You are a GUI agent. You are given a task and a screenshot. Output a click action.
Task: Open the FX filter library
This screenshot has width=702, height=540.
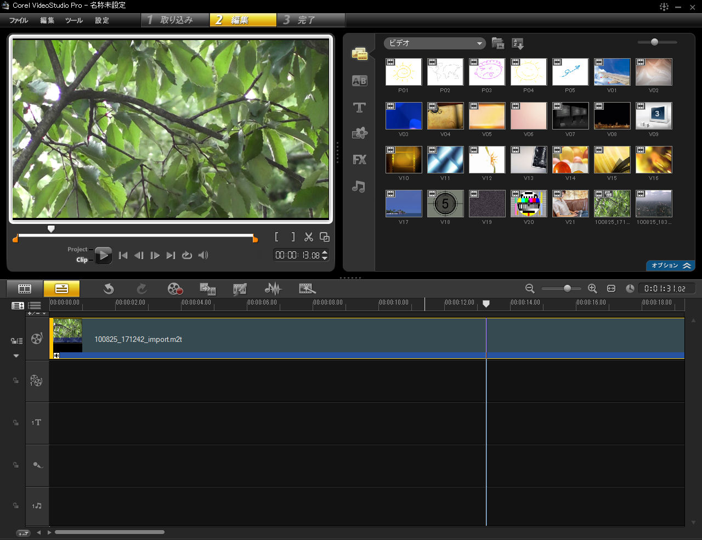coord(359,160)
